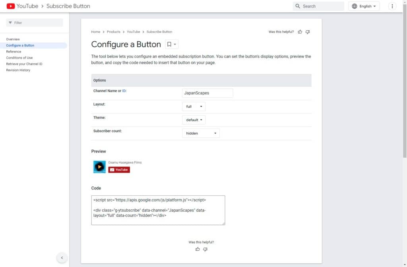This screenshot has width=407, height=267.
Task: Click the top thumbs down icon
Action: pos(308,32)
